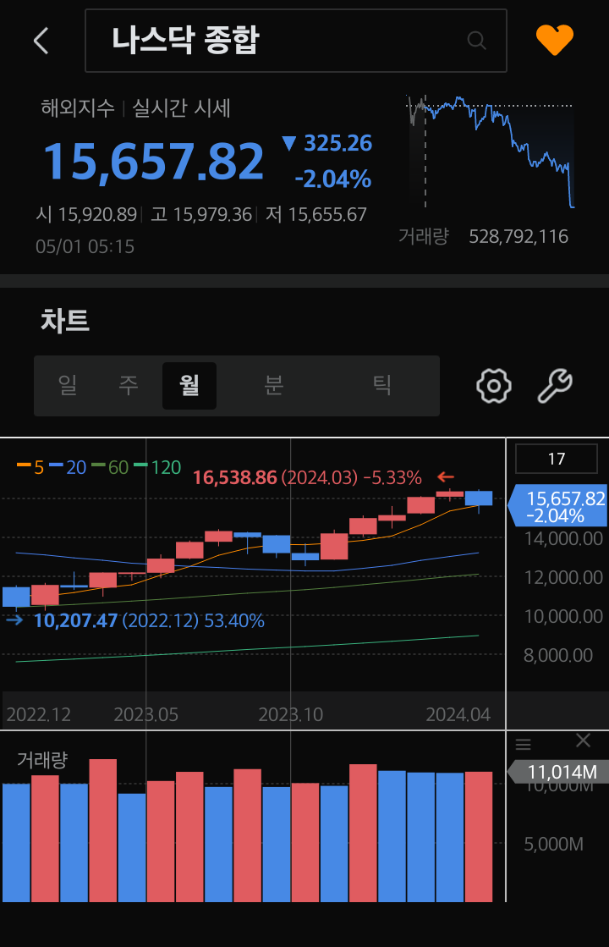Select the 월 (monthly) chart tab
The image size is (609, 947).
(189, 385)
